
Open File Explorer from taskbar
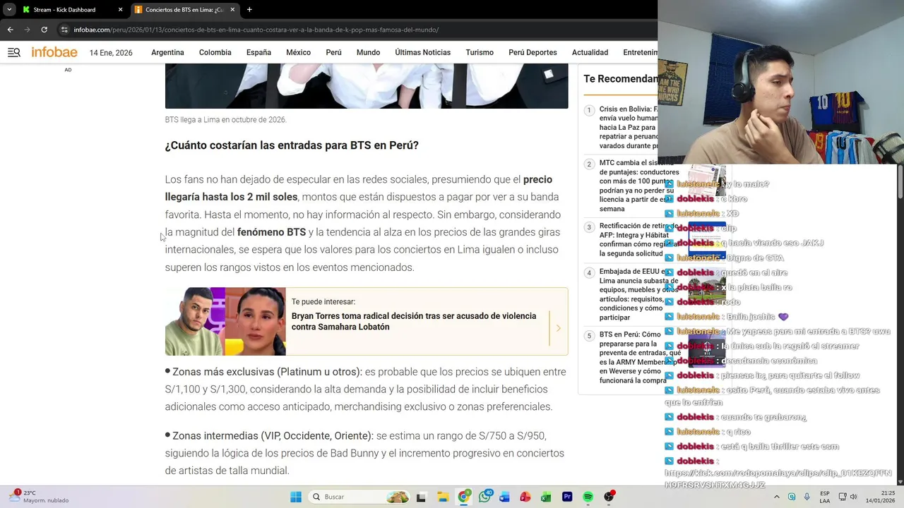coord(442,497)
